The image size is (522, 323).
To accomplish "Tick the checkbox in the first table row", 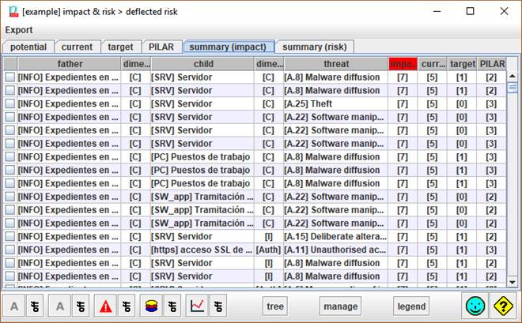I will (x=10, y=77).
